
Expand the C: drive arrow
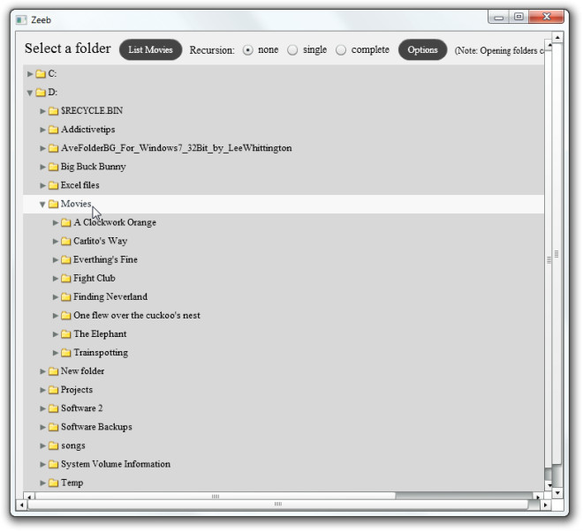coord(30,74)
